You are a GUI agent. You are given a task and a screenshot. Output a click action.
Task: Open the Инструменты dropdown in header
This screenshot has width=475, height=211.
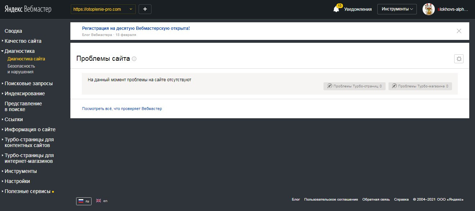point(397,9)
